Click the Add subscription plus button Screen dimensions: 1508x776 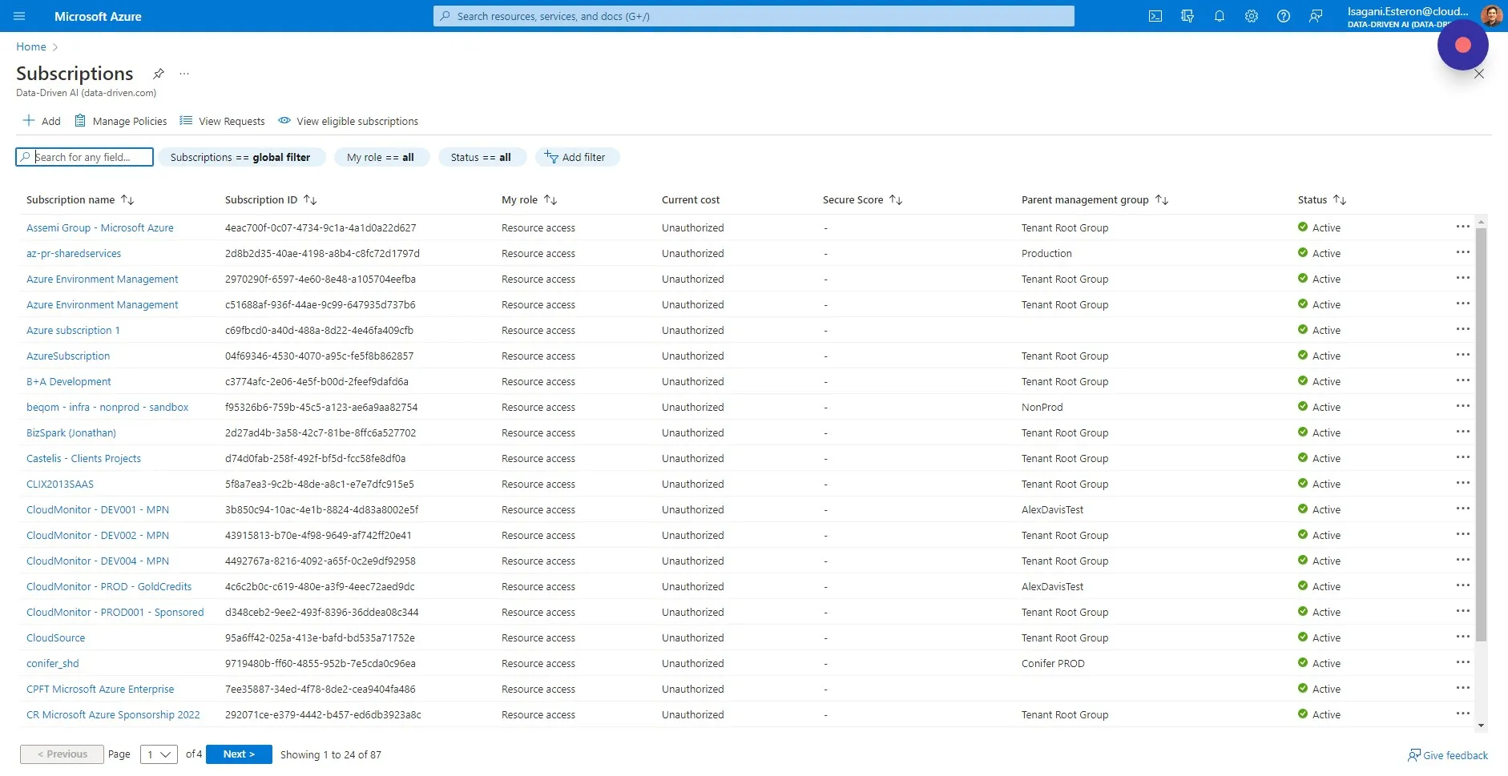(42, 121)
